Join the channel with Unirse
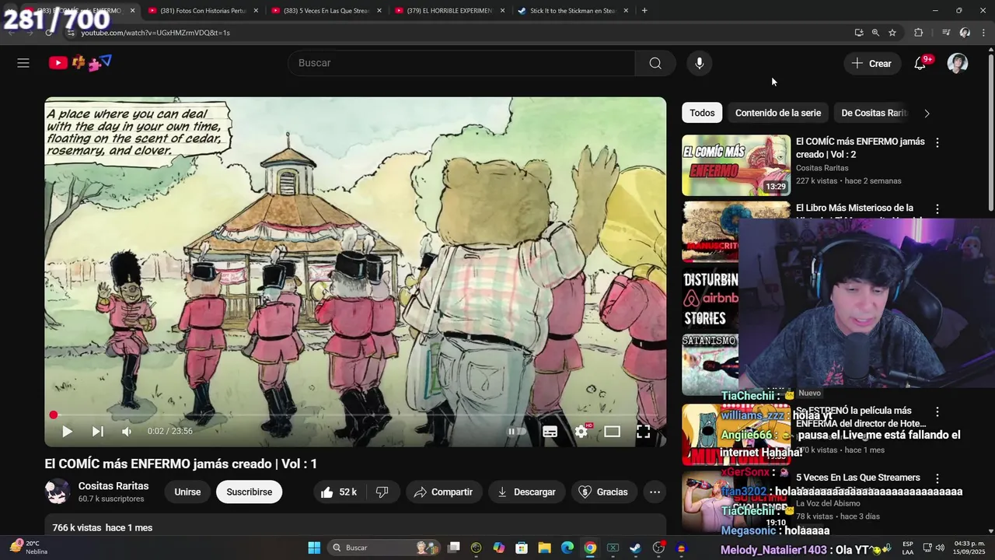The width and height of the screenshot is (995, 560). (x=187, y=492)
